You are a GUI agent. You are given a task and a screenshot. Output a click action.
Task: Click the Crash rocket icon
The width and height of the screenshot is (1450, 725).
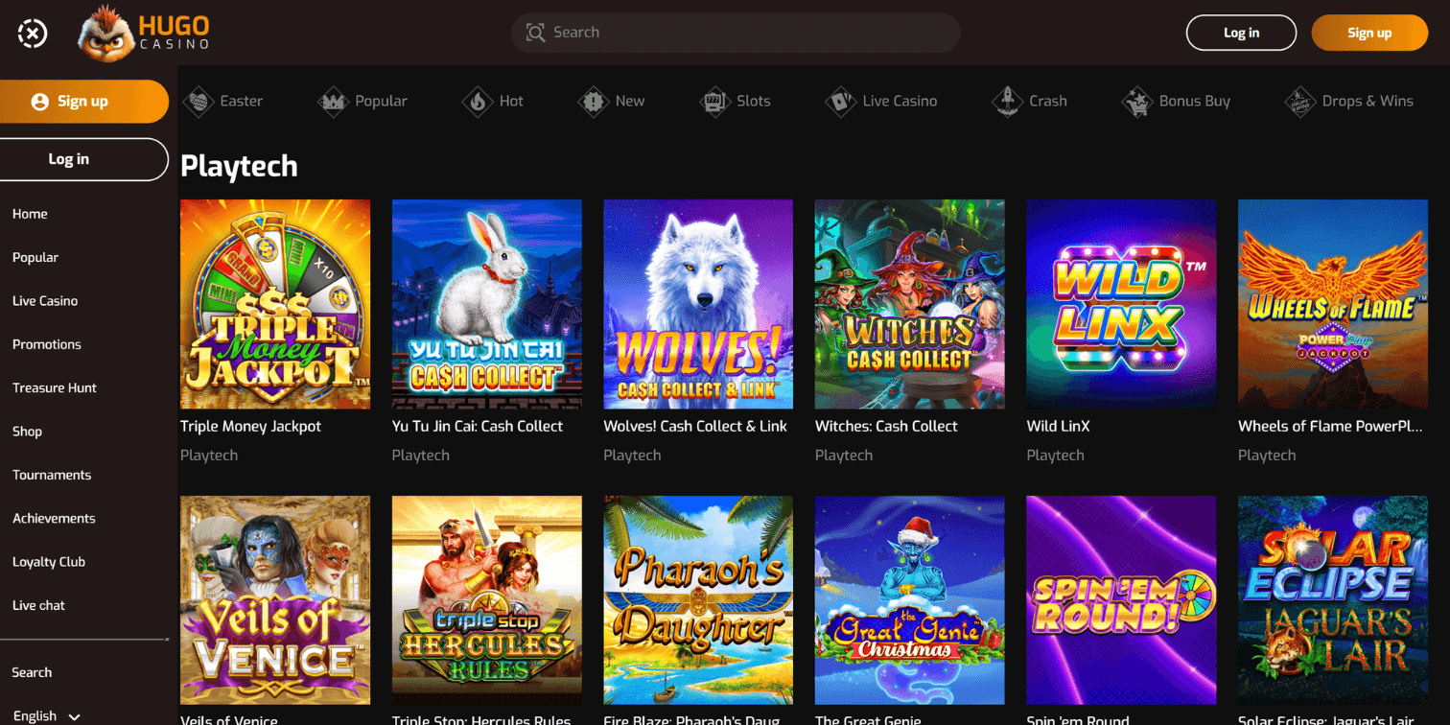pyautogui.click(x=1007, y=101)
